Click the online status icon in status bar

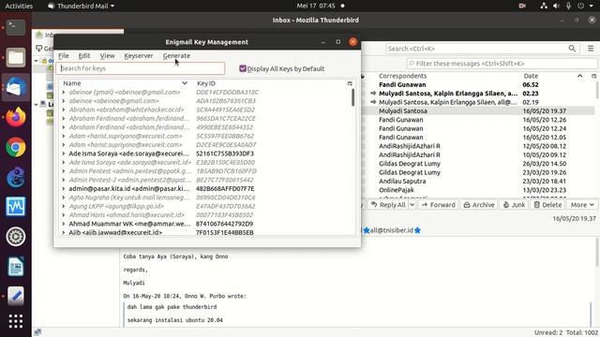pos(37,332)
